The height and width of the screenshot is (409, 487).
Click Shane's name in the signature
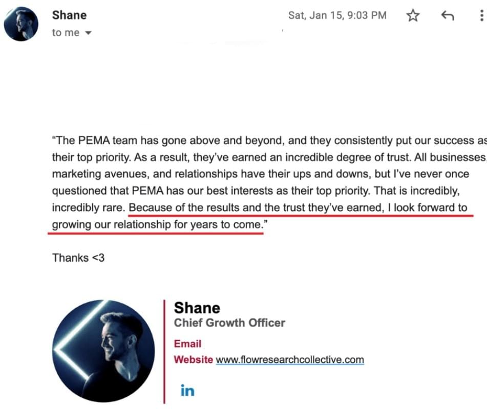pyautogui.click(x=197, y=308)
